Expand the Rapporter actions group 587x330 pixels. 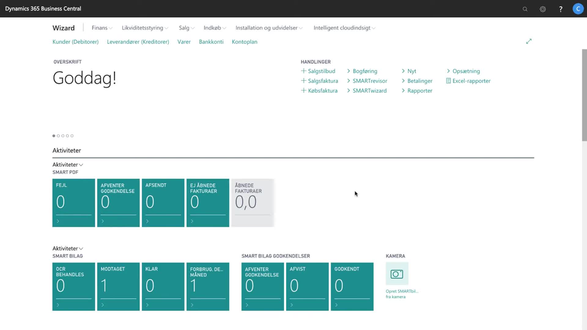[417, 90]
